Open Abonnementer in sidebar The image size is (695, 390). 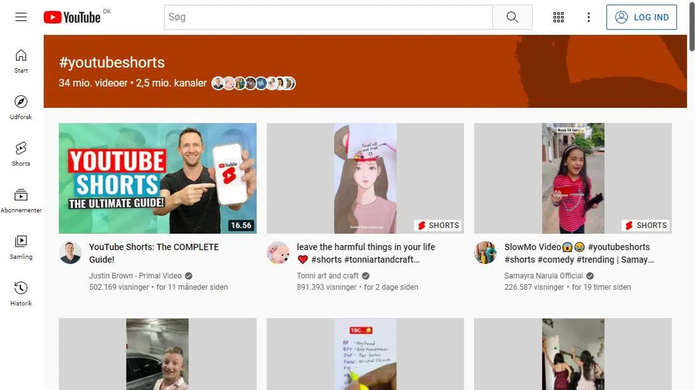(x=21, y=201)
